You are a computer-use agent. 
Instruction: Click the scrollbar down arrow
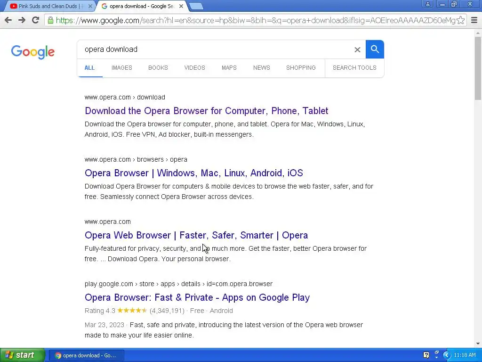coord(478,344)
